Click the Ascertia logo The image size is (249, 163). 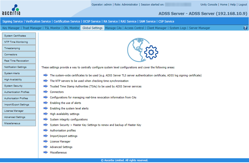(x=11, y=10)
